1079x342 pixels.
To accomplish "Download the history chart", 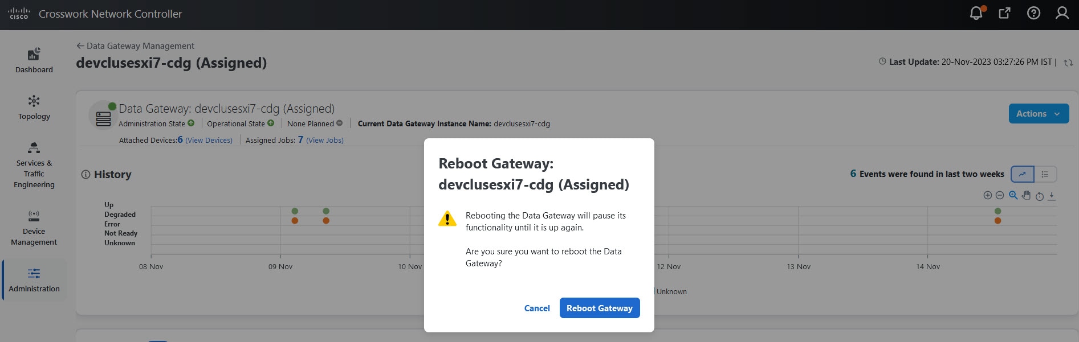I will (x=1052, y=196).
